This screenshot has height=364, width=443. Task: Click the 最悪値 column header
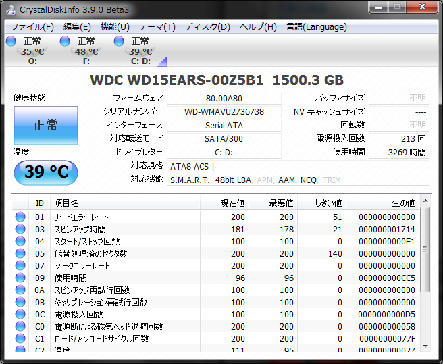coord(273,203)
